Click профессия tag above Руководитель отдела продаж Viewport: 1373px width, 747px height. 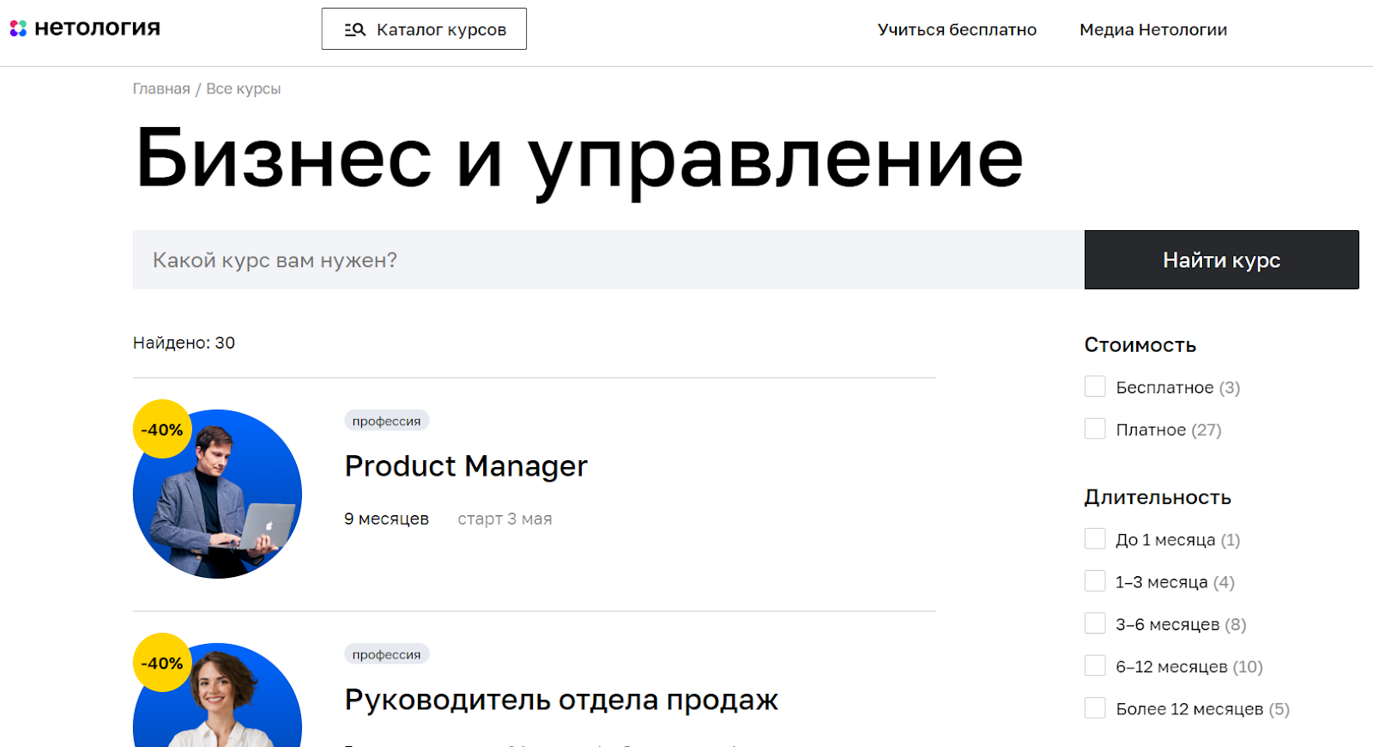[x=386, y=654]
